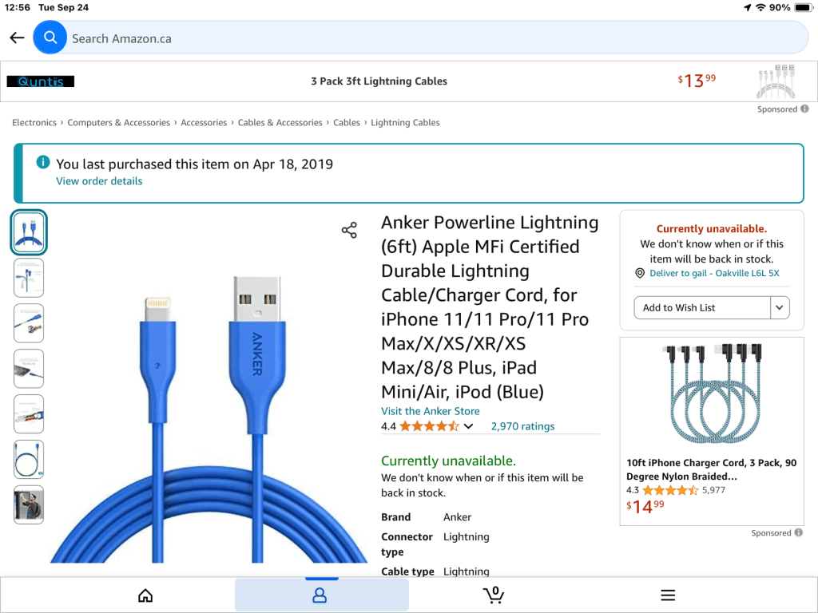Open the shopping cart
Screen dimensions: 818x613
[x=494, y=595]
